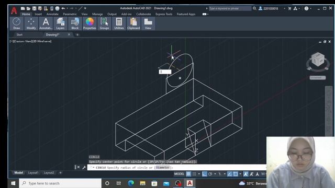Open the Featured Apps ribbon tab
Screen dimensions: 335x188
click(186, 14)
